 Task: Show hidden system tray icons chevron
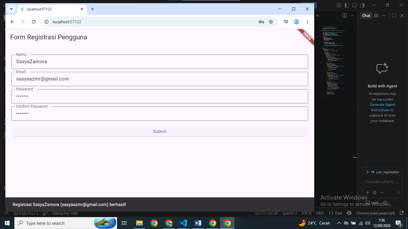339,223
